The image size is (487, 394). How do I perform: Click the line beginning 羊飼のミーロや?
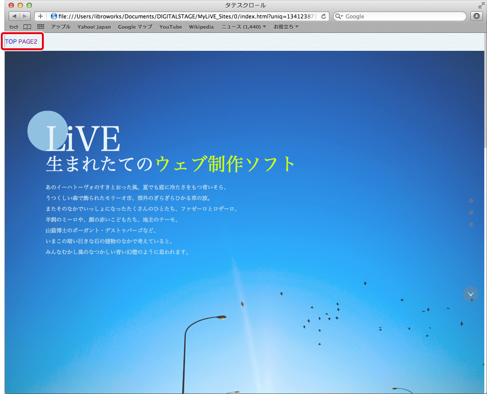click(x=112, y=219)
